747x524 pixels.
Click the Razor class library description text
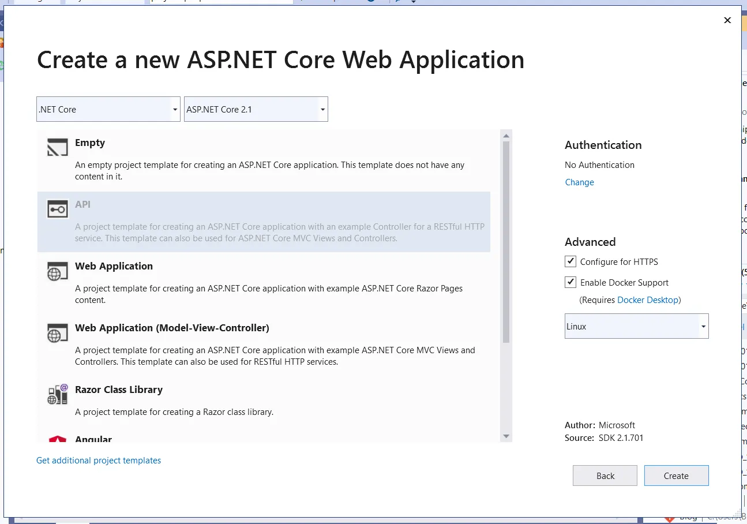(174, 412)
